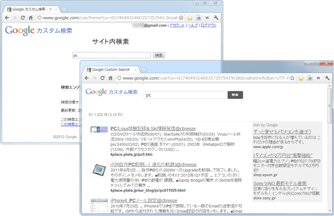
Task: Open ずっと愛せるパソコンを選ぼう ad link
Action: pyautogui.click(x=282, y=132)
